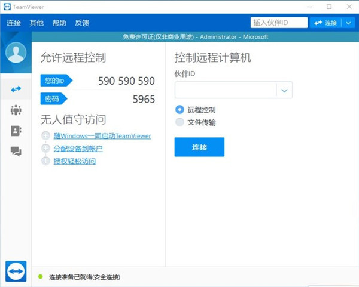Viewport: 359px width, 287px height.
Task: Click the ID number 590 590 590
Action: coord(126,81)
